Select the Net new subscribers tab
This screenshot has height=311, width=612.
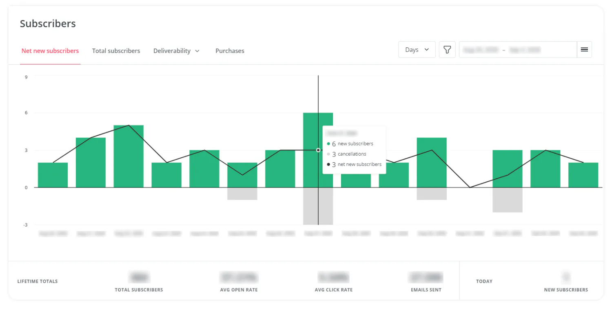pyautogui.click(x=50, y=51)
